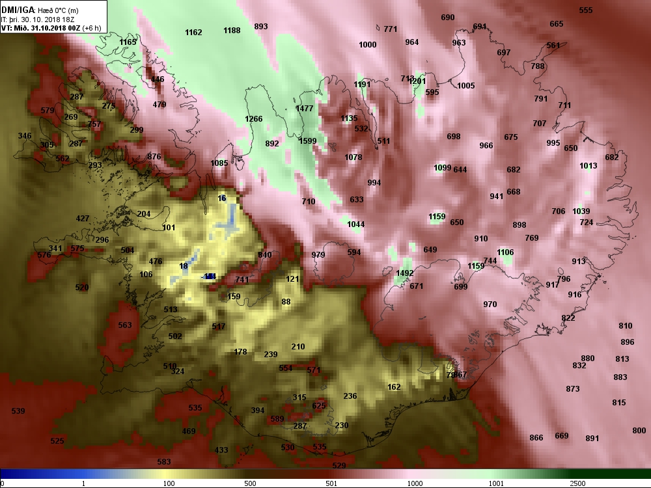Click the VT Mið. 31.10.2018 00Z line

51,28
